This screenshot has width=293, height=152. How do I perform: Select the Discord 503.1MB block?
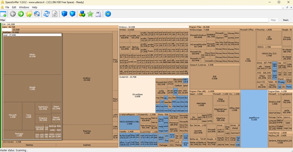click(x=56, y=118)
